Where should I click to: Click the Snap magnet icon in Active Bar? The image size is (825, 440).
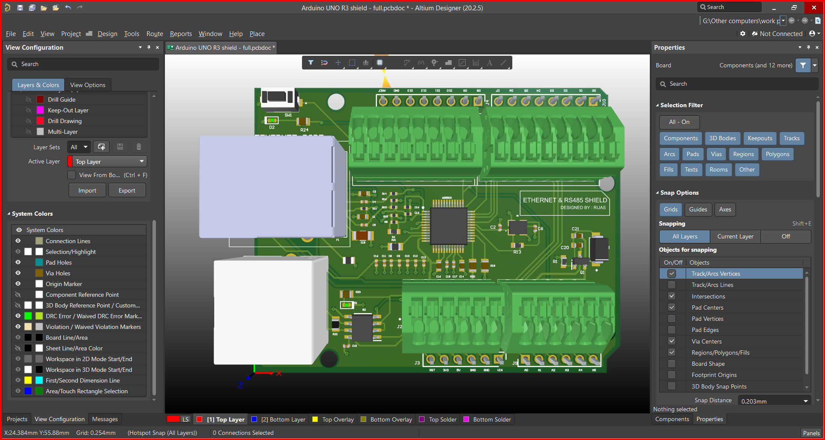[324, 63]
